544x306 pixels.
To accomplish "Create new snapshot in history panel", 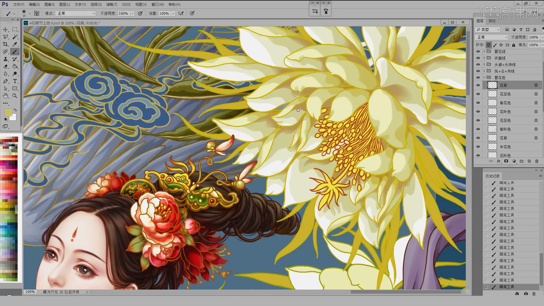I will 526,294.
